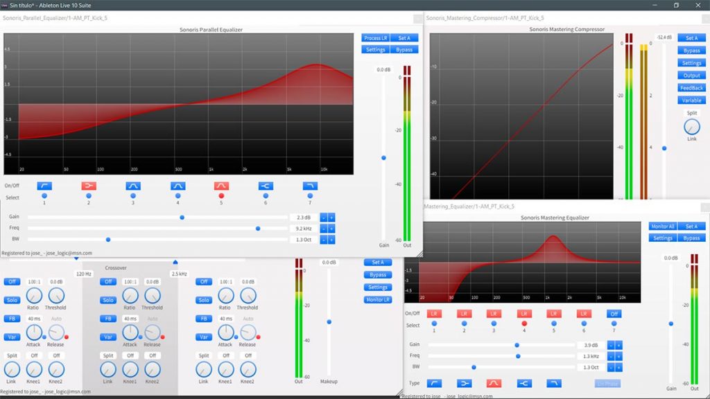Decrease Freq with minus in Parallel Equalizer
The image size is (710, 399).
click(x=324, y=229)
